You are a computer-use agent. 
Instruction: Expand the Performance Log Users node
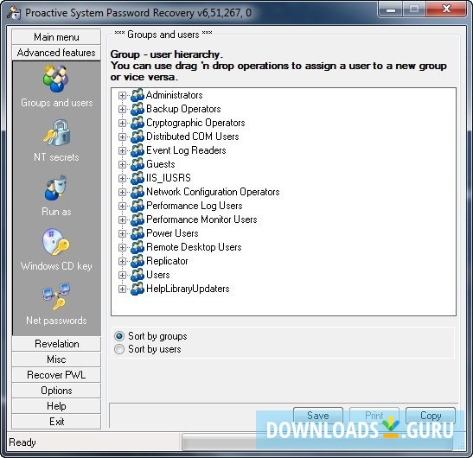tap(122, 206)
